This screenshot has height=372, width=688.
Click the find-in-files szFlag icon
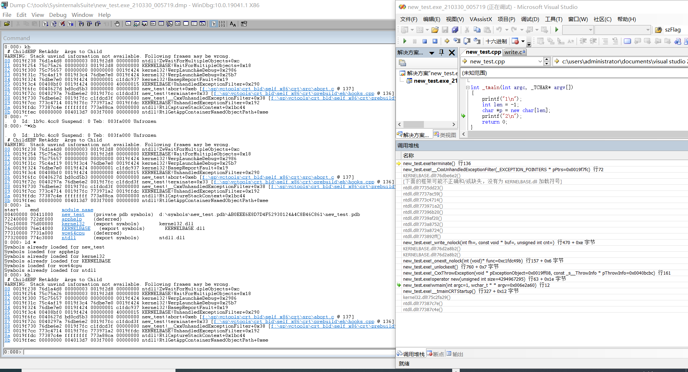658,30
